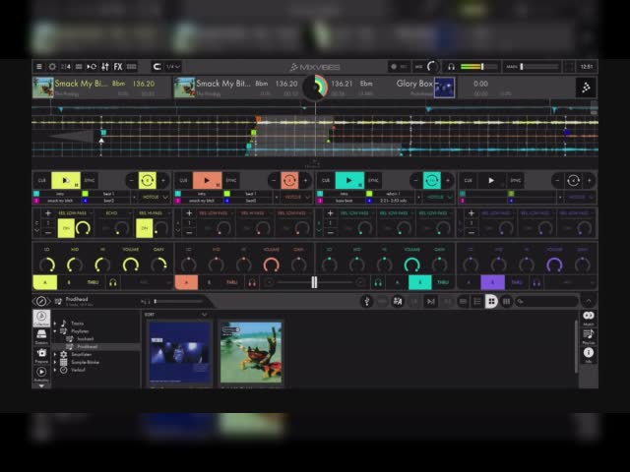Open the Sort dropdown
The height and width of the screenshot is (472, 630).
[175, 315]
